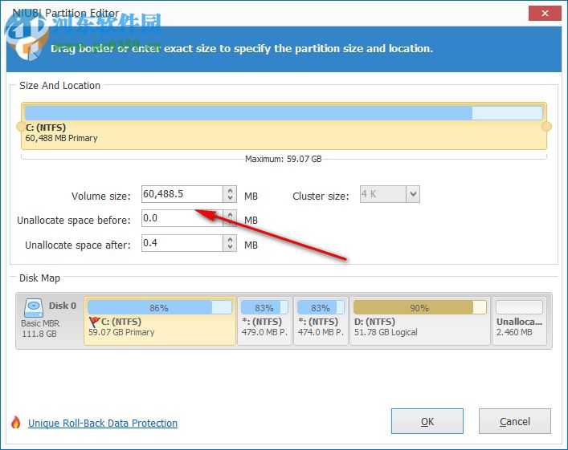Image resolution: width=568 pixels, height=450 pixels.
Task: Click the Disk Map section heading
Action: (x=39, y=278)
